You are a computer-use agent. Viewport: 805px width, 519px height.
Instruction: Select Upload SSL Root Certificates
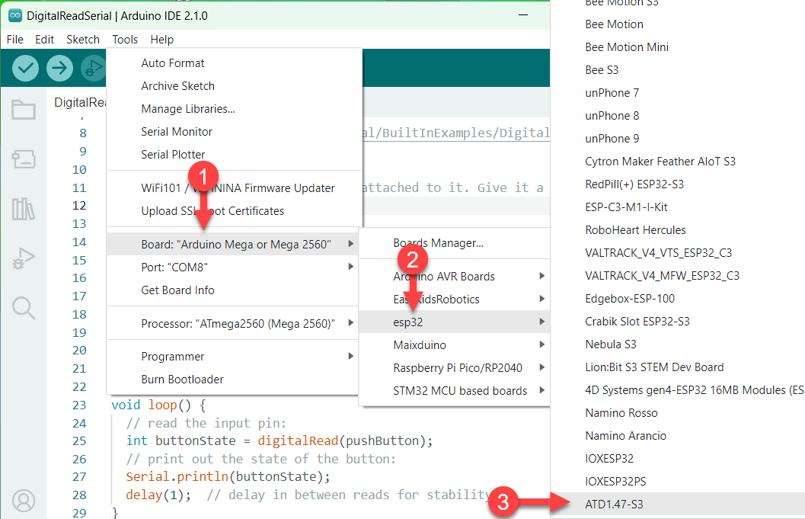point(234,211)
